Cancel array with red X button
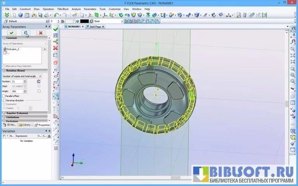This screenshot has height=186, width=298. [40, 33]
